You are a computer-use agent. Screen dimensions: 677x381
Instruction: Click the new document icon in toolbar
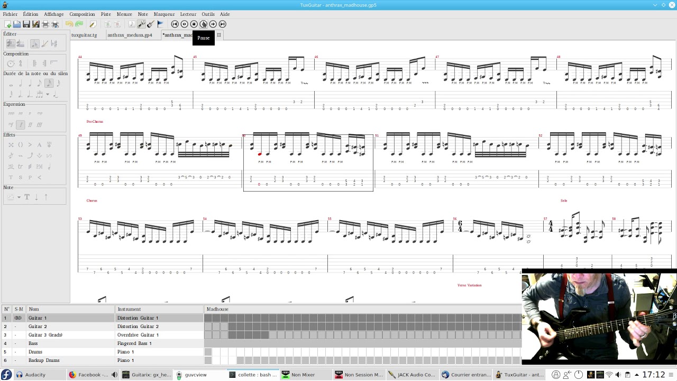[7, 24]
